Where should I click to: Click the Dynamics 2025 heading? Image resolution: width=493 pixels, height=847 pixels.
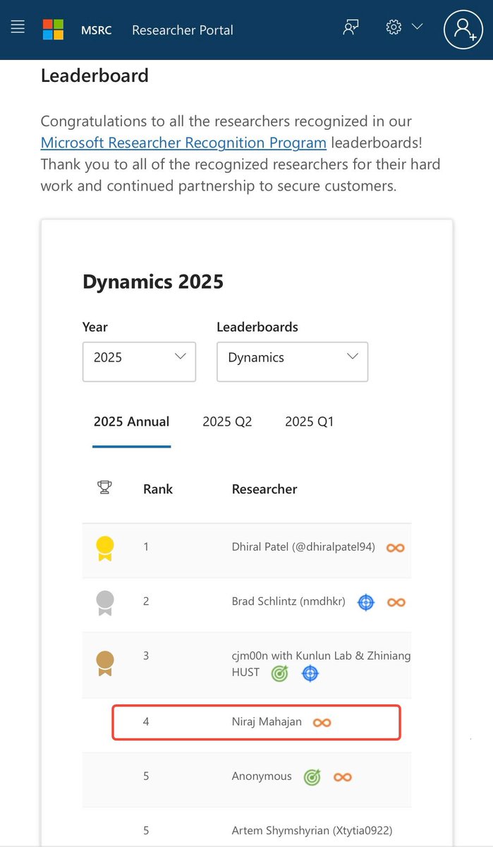tap(153, 282)
